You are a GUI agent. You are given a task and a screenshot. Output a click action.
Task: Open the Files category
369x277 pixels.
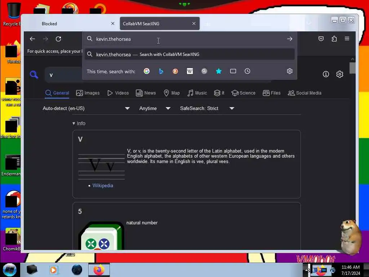point(272,93)
